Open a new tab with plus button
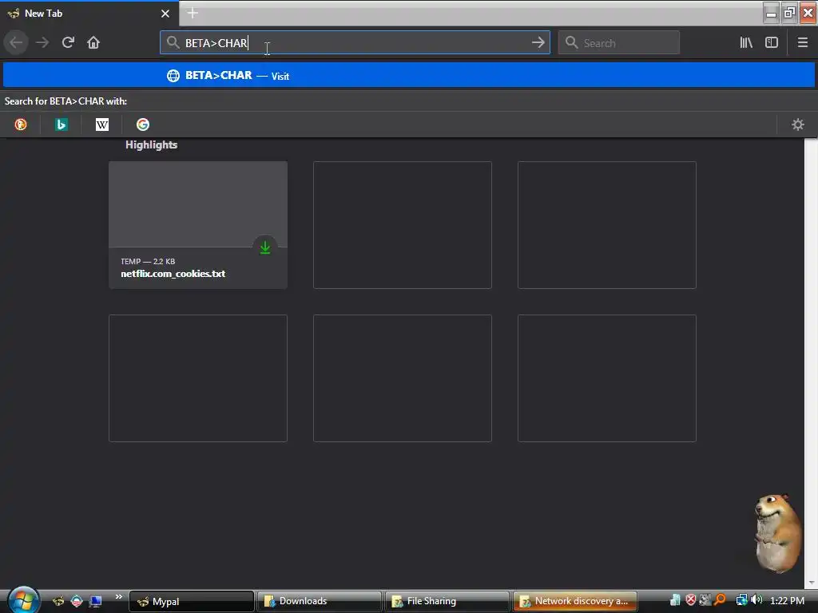The image size is (818, 613). tap(193, 13)
